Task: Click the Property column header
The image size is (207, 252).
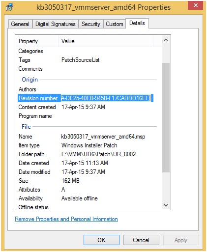Action: 37,41
